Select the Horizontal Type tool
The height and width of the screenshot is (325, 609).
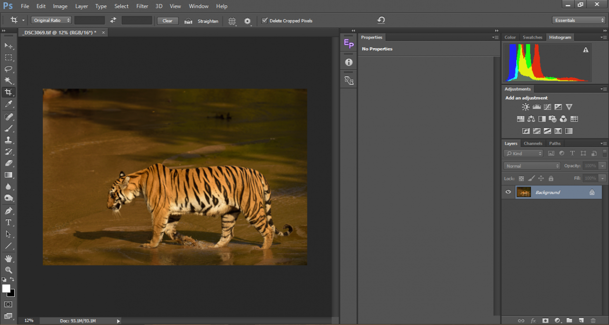point(9,222)
